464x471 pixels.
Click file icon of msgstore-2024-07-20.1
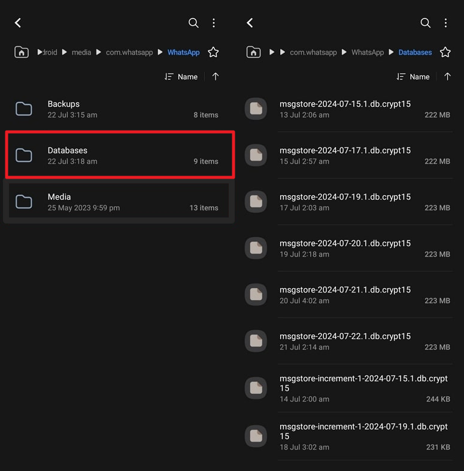point(256,248)
